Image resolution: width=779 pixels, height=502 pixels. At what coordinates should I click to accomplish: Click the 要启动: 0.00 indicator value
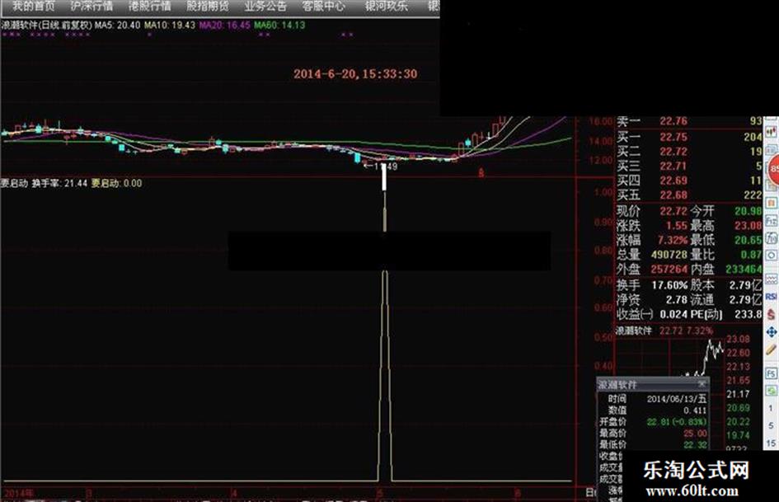(x=117, y=183)
